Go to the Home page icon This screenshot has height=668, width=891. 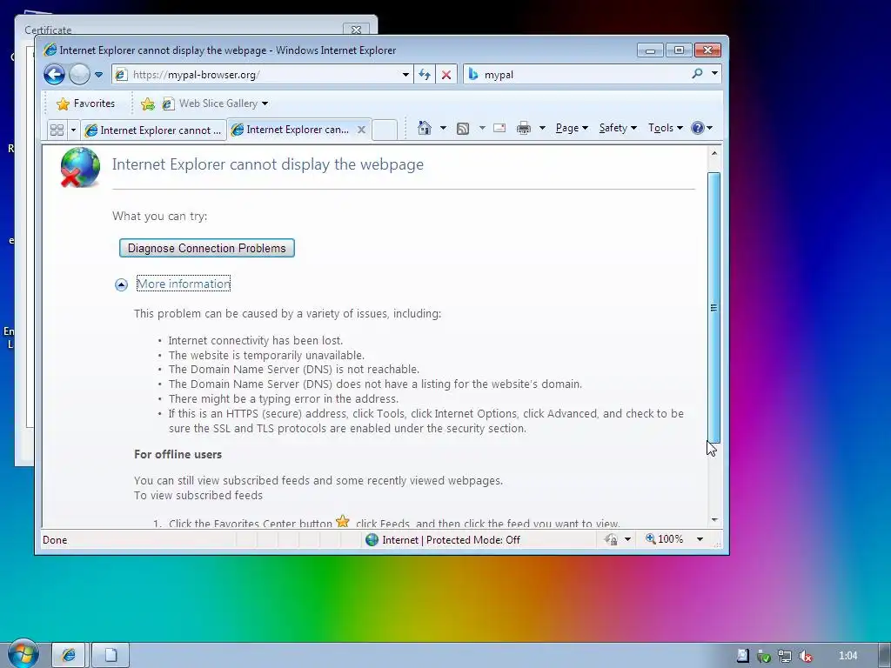[425, 128]
